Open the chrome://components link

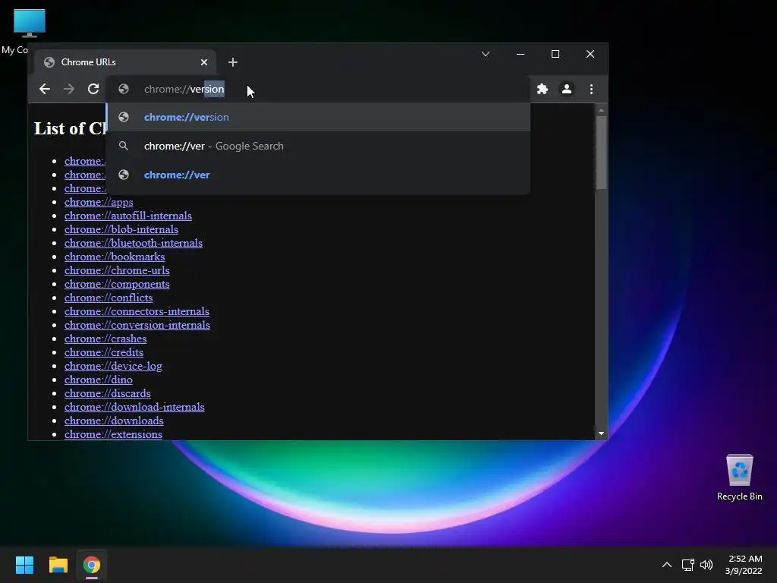click(117, 284)
